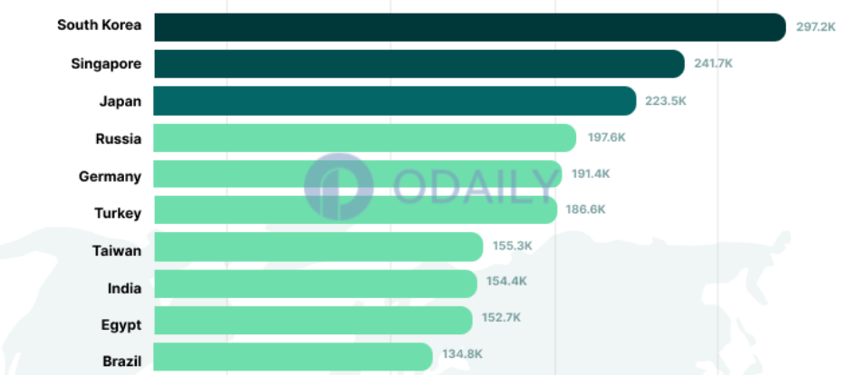The width and height of the screenshot is (865, 375).
Task: Click the Brazil bar
Action: tap(293, 357)
